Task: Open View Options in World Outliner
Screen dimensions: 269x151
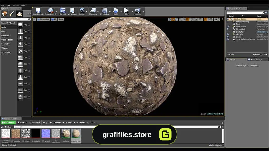Action: point(260,54)
